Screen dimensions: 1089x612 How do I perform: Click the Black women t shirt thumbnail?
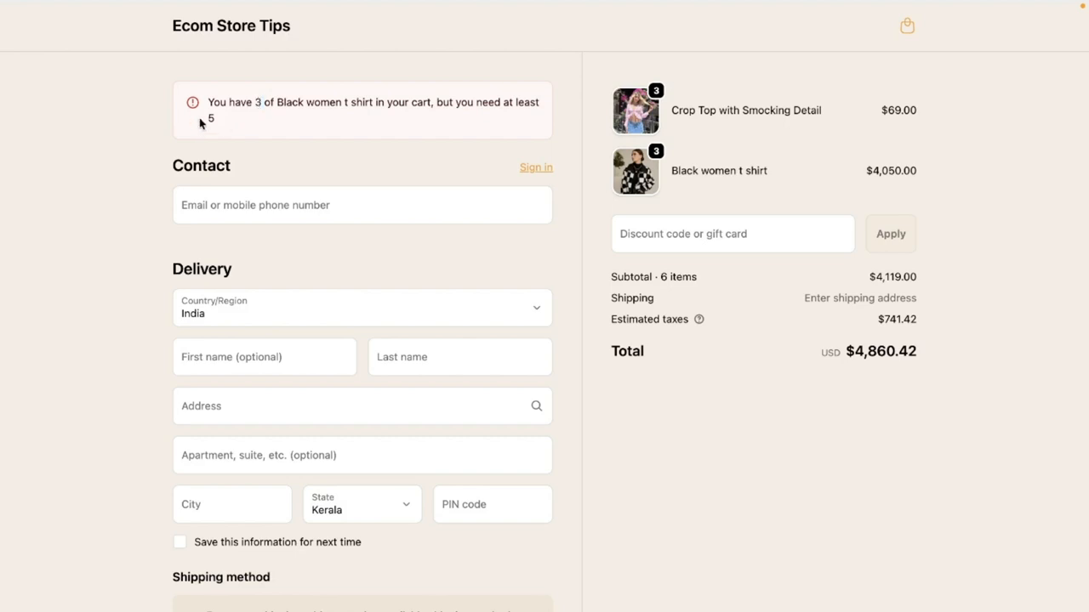click(636, 171)
